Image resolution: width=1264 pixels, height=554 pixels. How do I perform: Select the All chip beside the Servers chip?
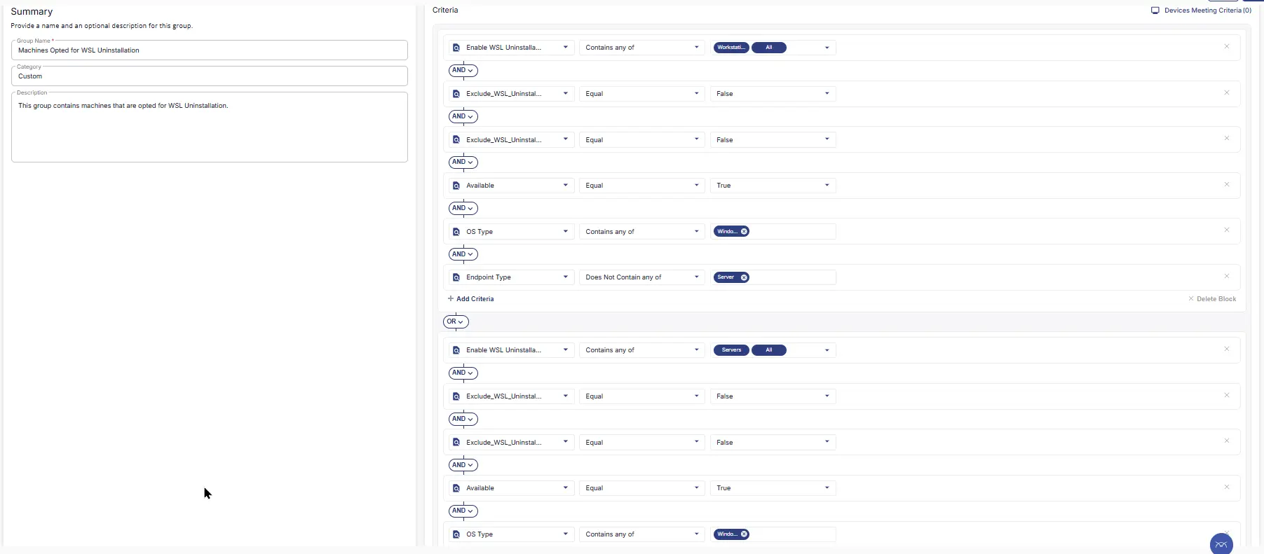[x=769, y=350]
